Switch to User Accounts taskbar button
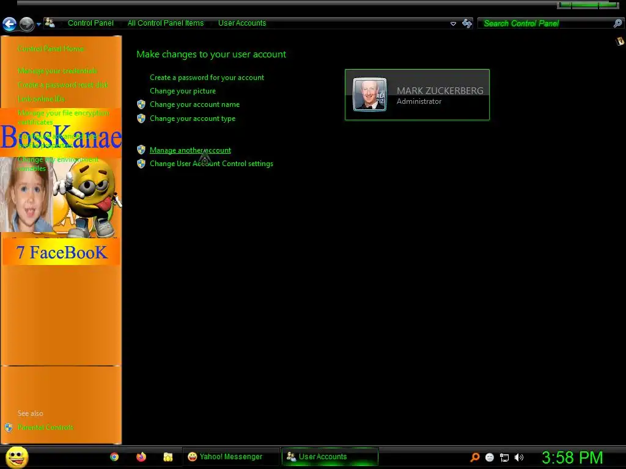Viewport: 626px width, 469px height. click(x=330, y=457)
